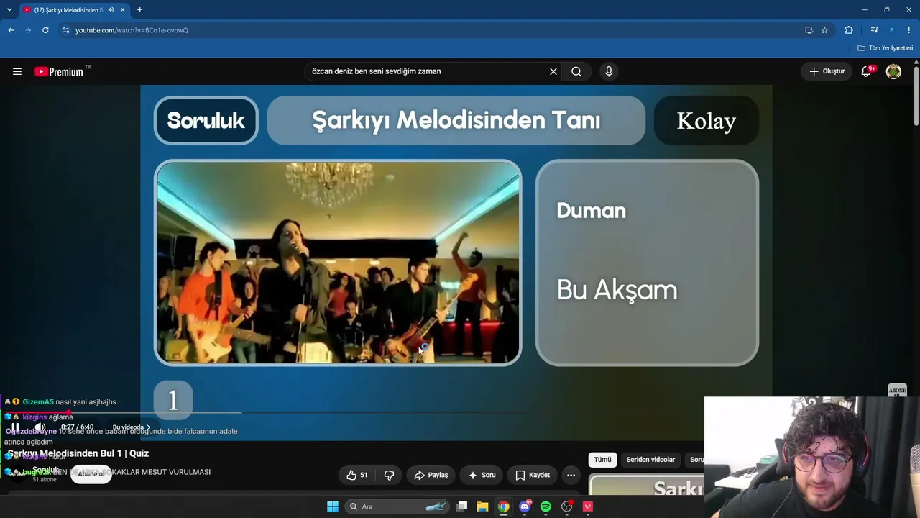Open the Chrome three-dot menu

(909, 30)
